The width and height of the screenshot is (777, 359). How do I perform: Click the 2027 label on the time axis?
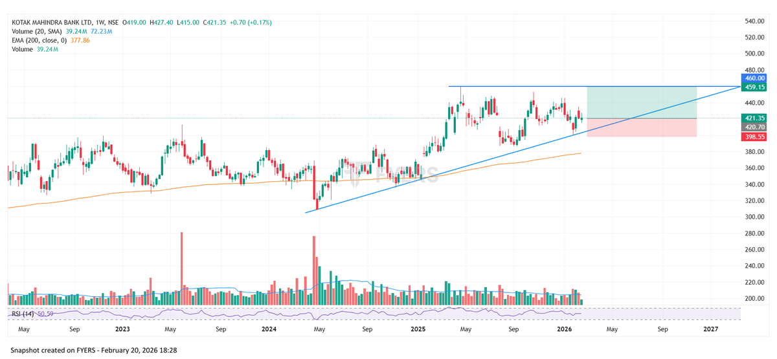(710, 329)
